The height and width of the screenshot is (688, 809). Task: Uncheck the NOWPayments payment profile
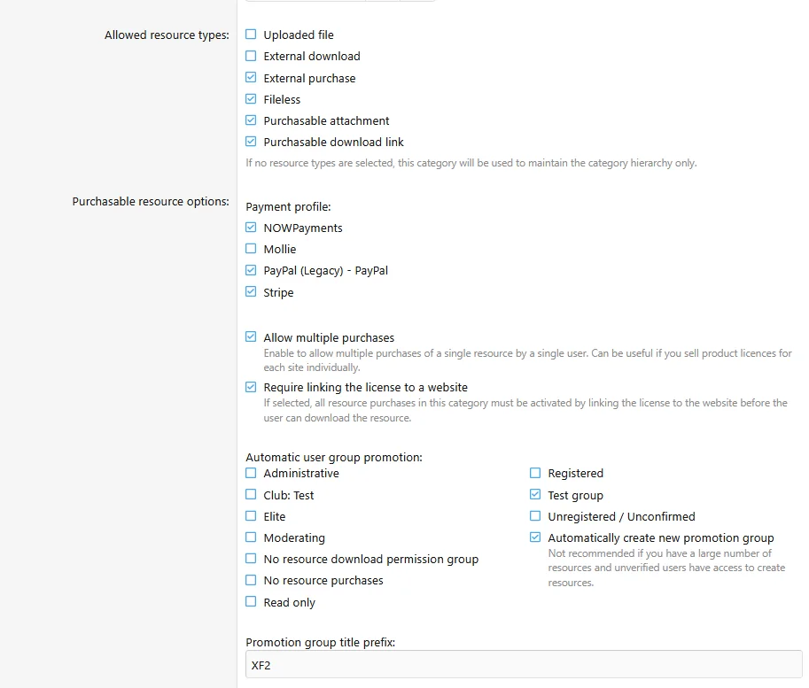[x=251, y=227]
